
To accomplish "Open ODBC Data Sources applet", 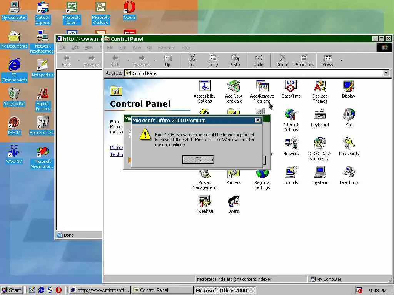I will pyautogui.click(x=320, y=149).
